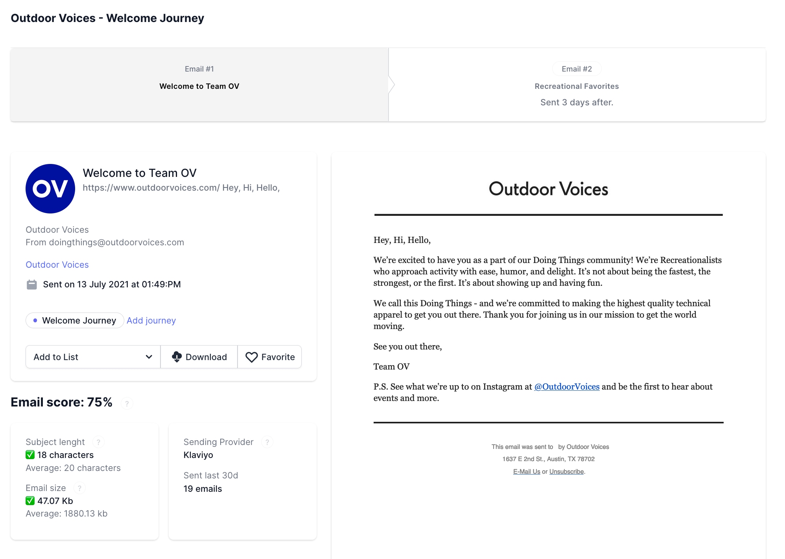Open help tooltip next to Email score

tap(127, 403)
